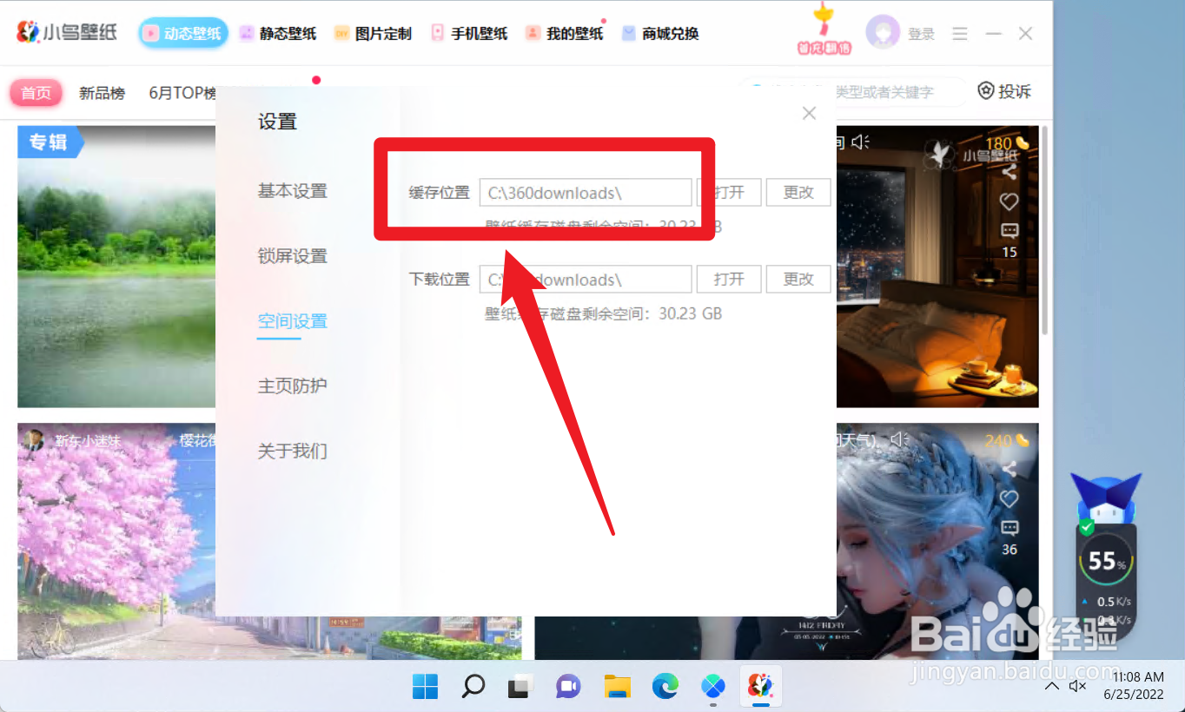Open comments with 15 on bedroom wallpaper
The width and height of the screenshot is (1185, 712).
[1010, 231]
